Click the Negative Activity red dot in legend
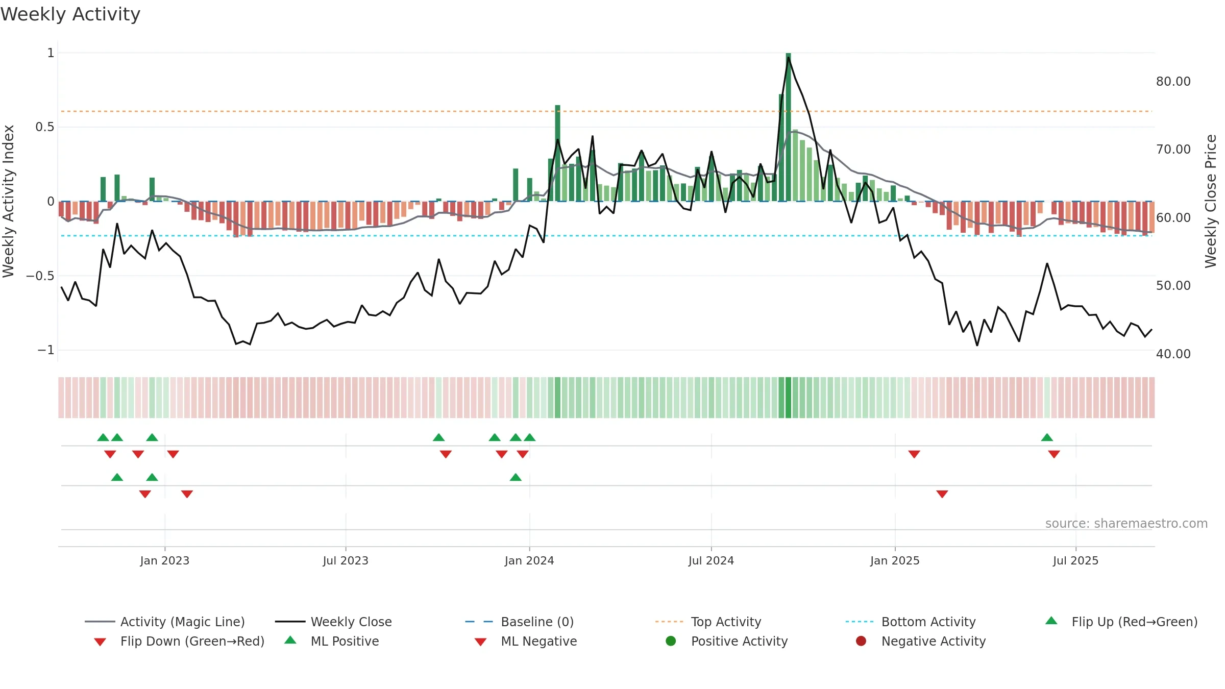This screenshot has height=689, width=1225. [x=861, y=641]
